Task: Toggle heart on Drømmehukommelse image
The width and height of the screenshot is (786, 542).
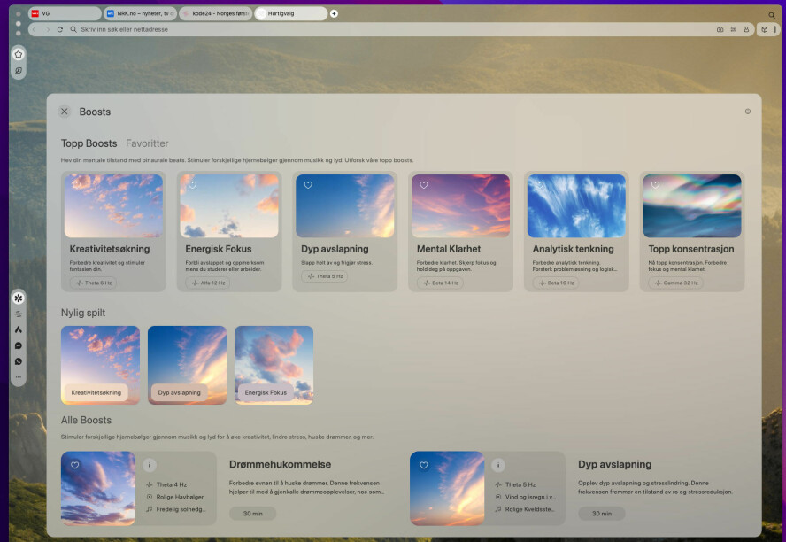Action: pyautogui.click(x=74, y=465)
